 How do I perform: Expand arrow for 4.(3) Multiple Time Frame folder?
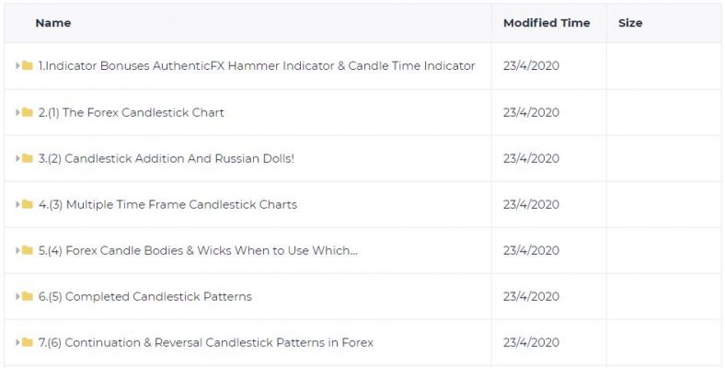[17, 204]
